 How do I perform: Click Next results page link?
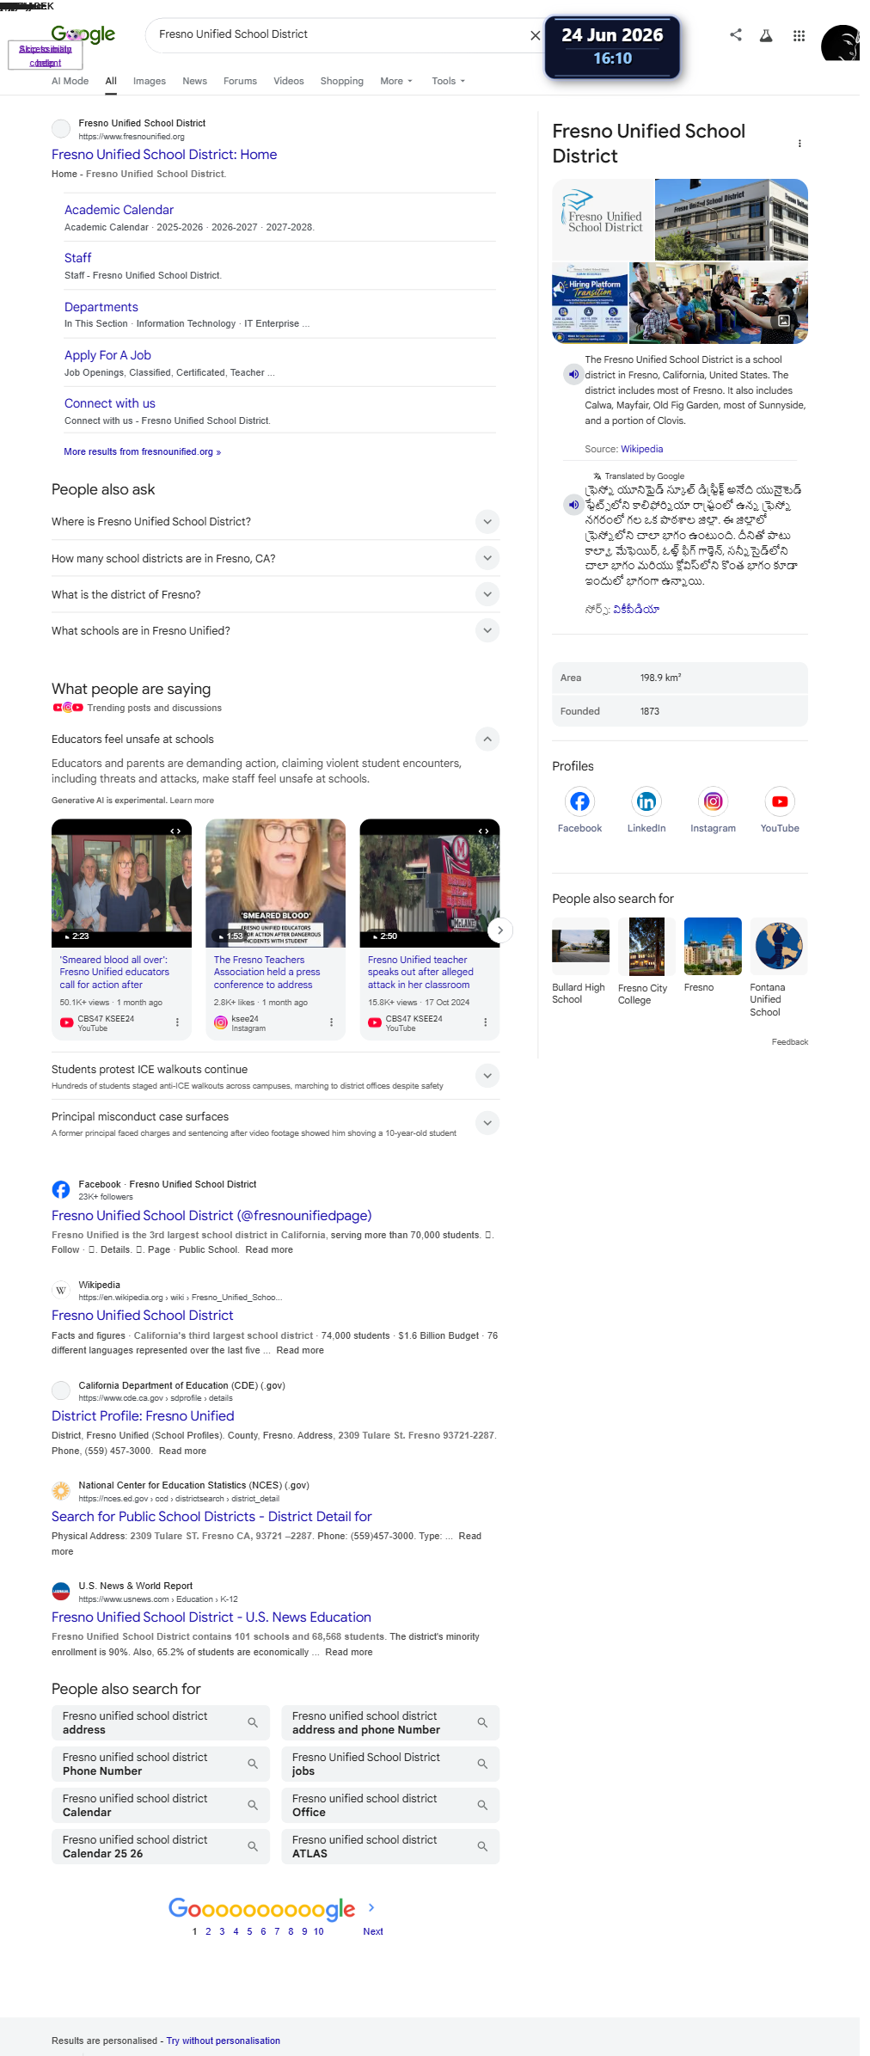click(373, 1931)
